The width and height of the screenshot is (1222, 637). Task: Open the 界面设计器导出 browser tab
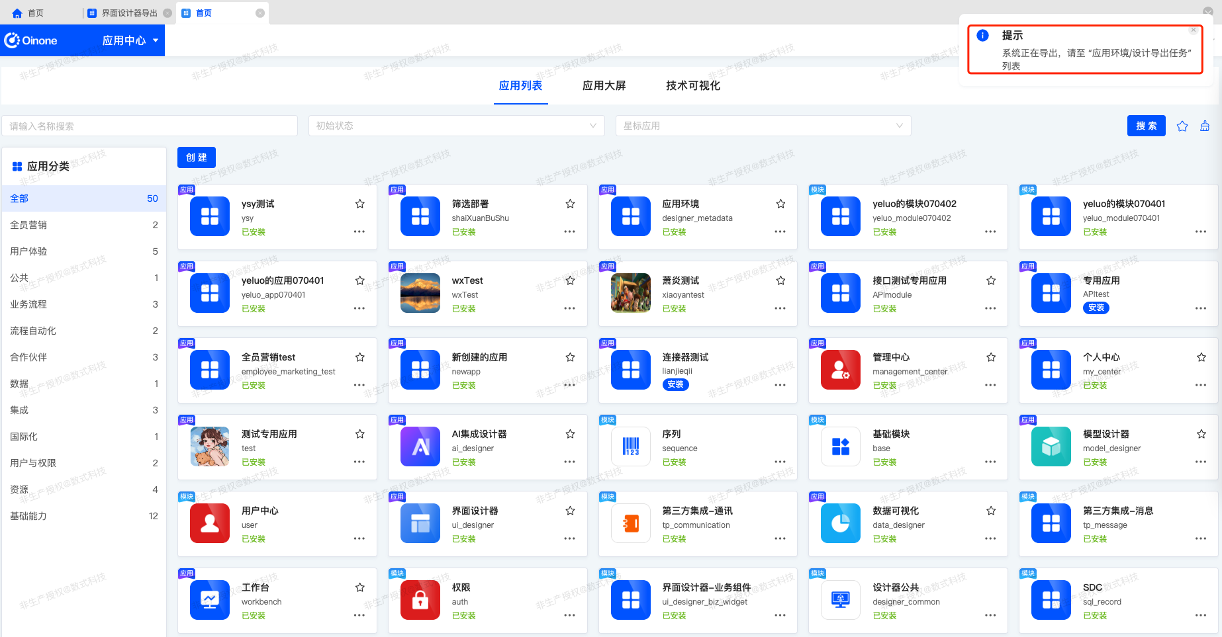pos(129,13)
